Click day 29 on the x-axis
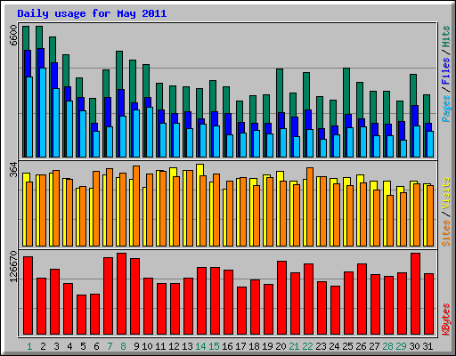 (x=401, y=346)
